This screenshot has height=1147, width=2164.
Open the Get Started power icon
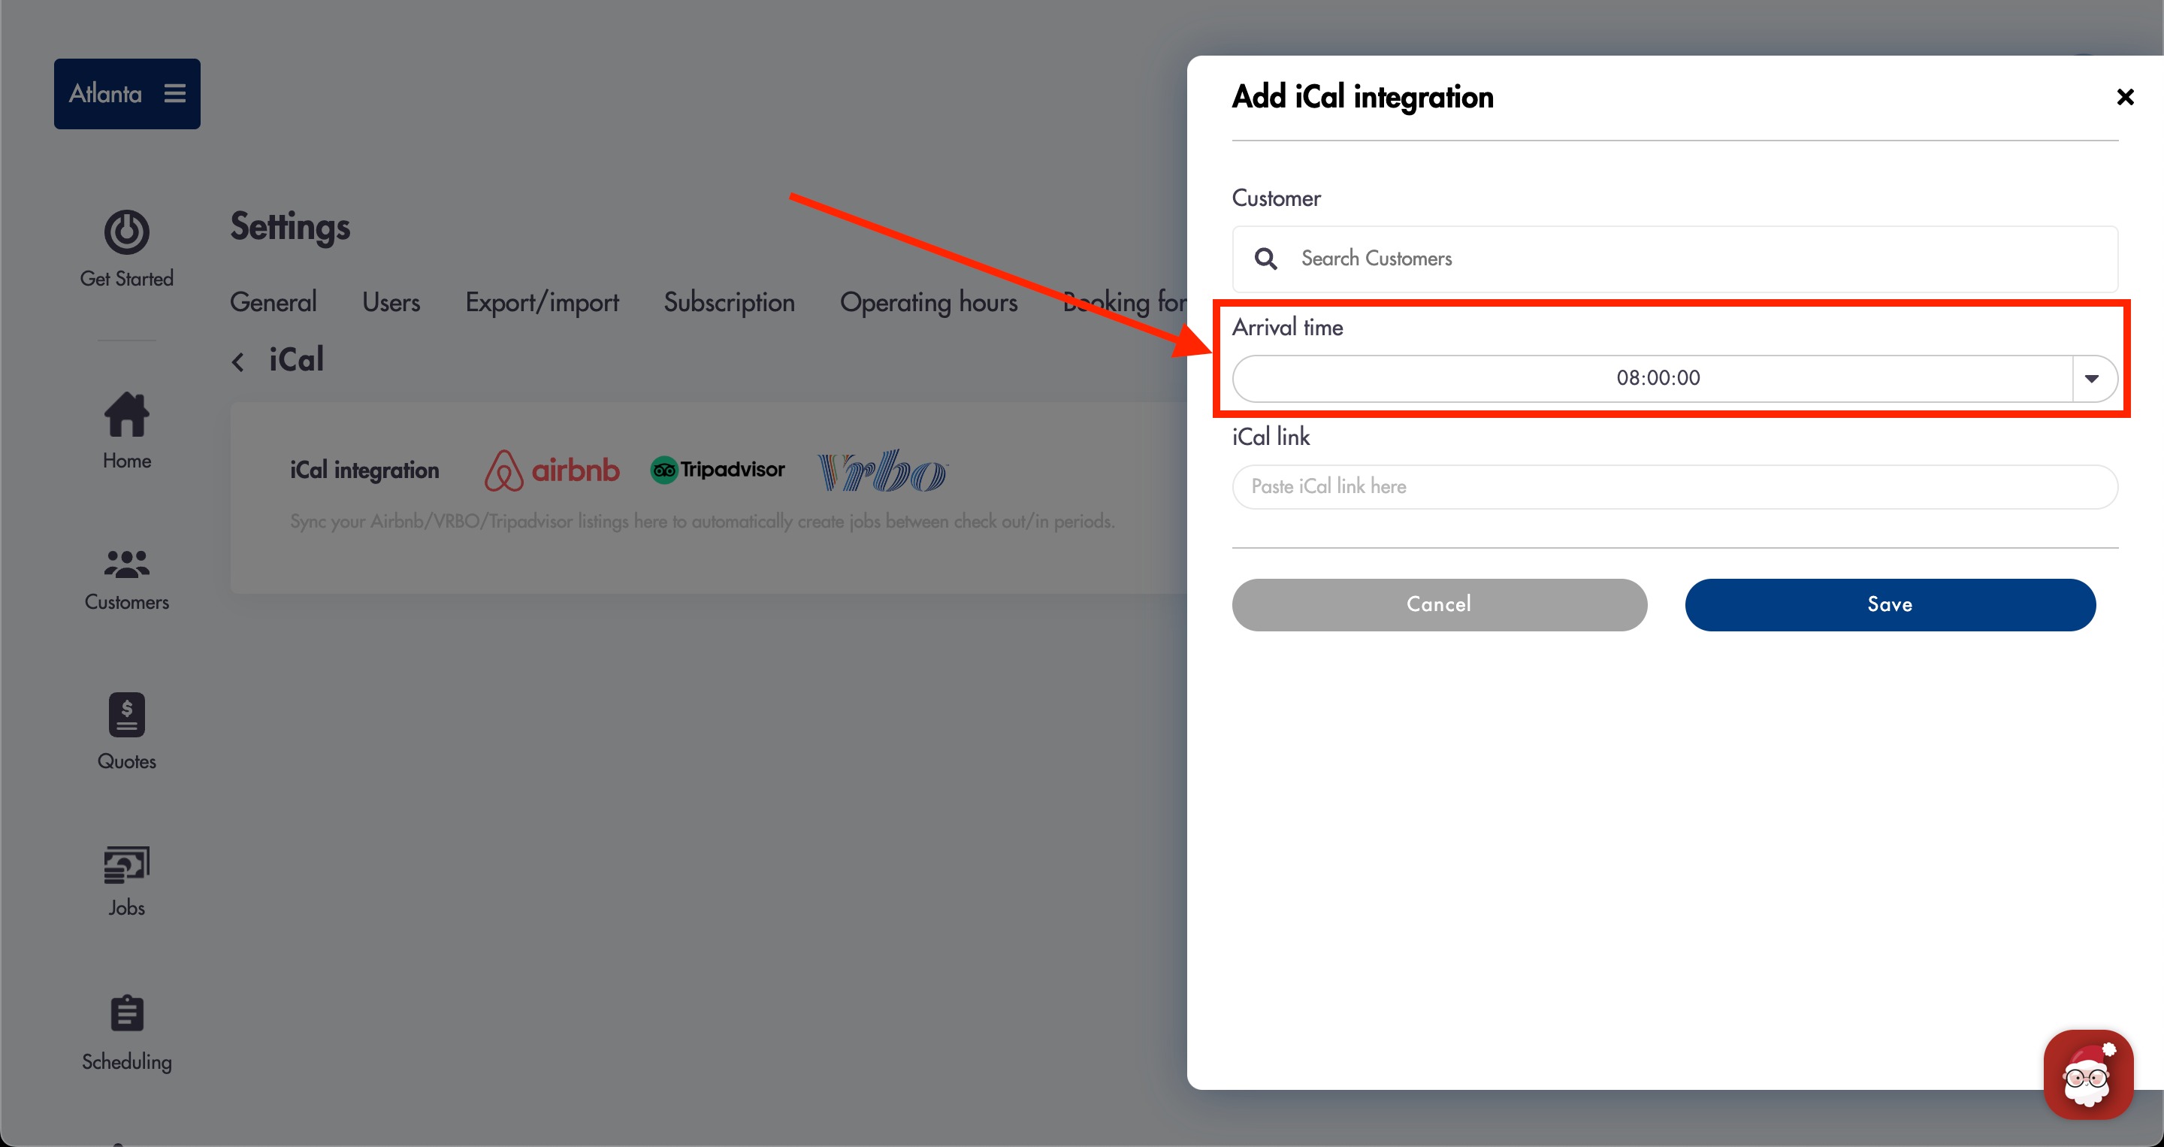tap(127, 232)
